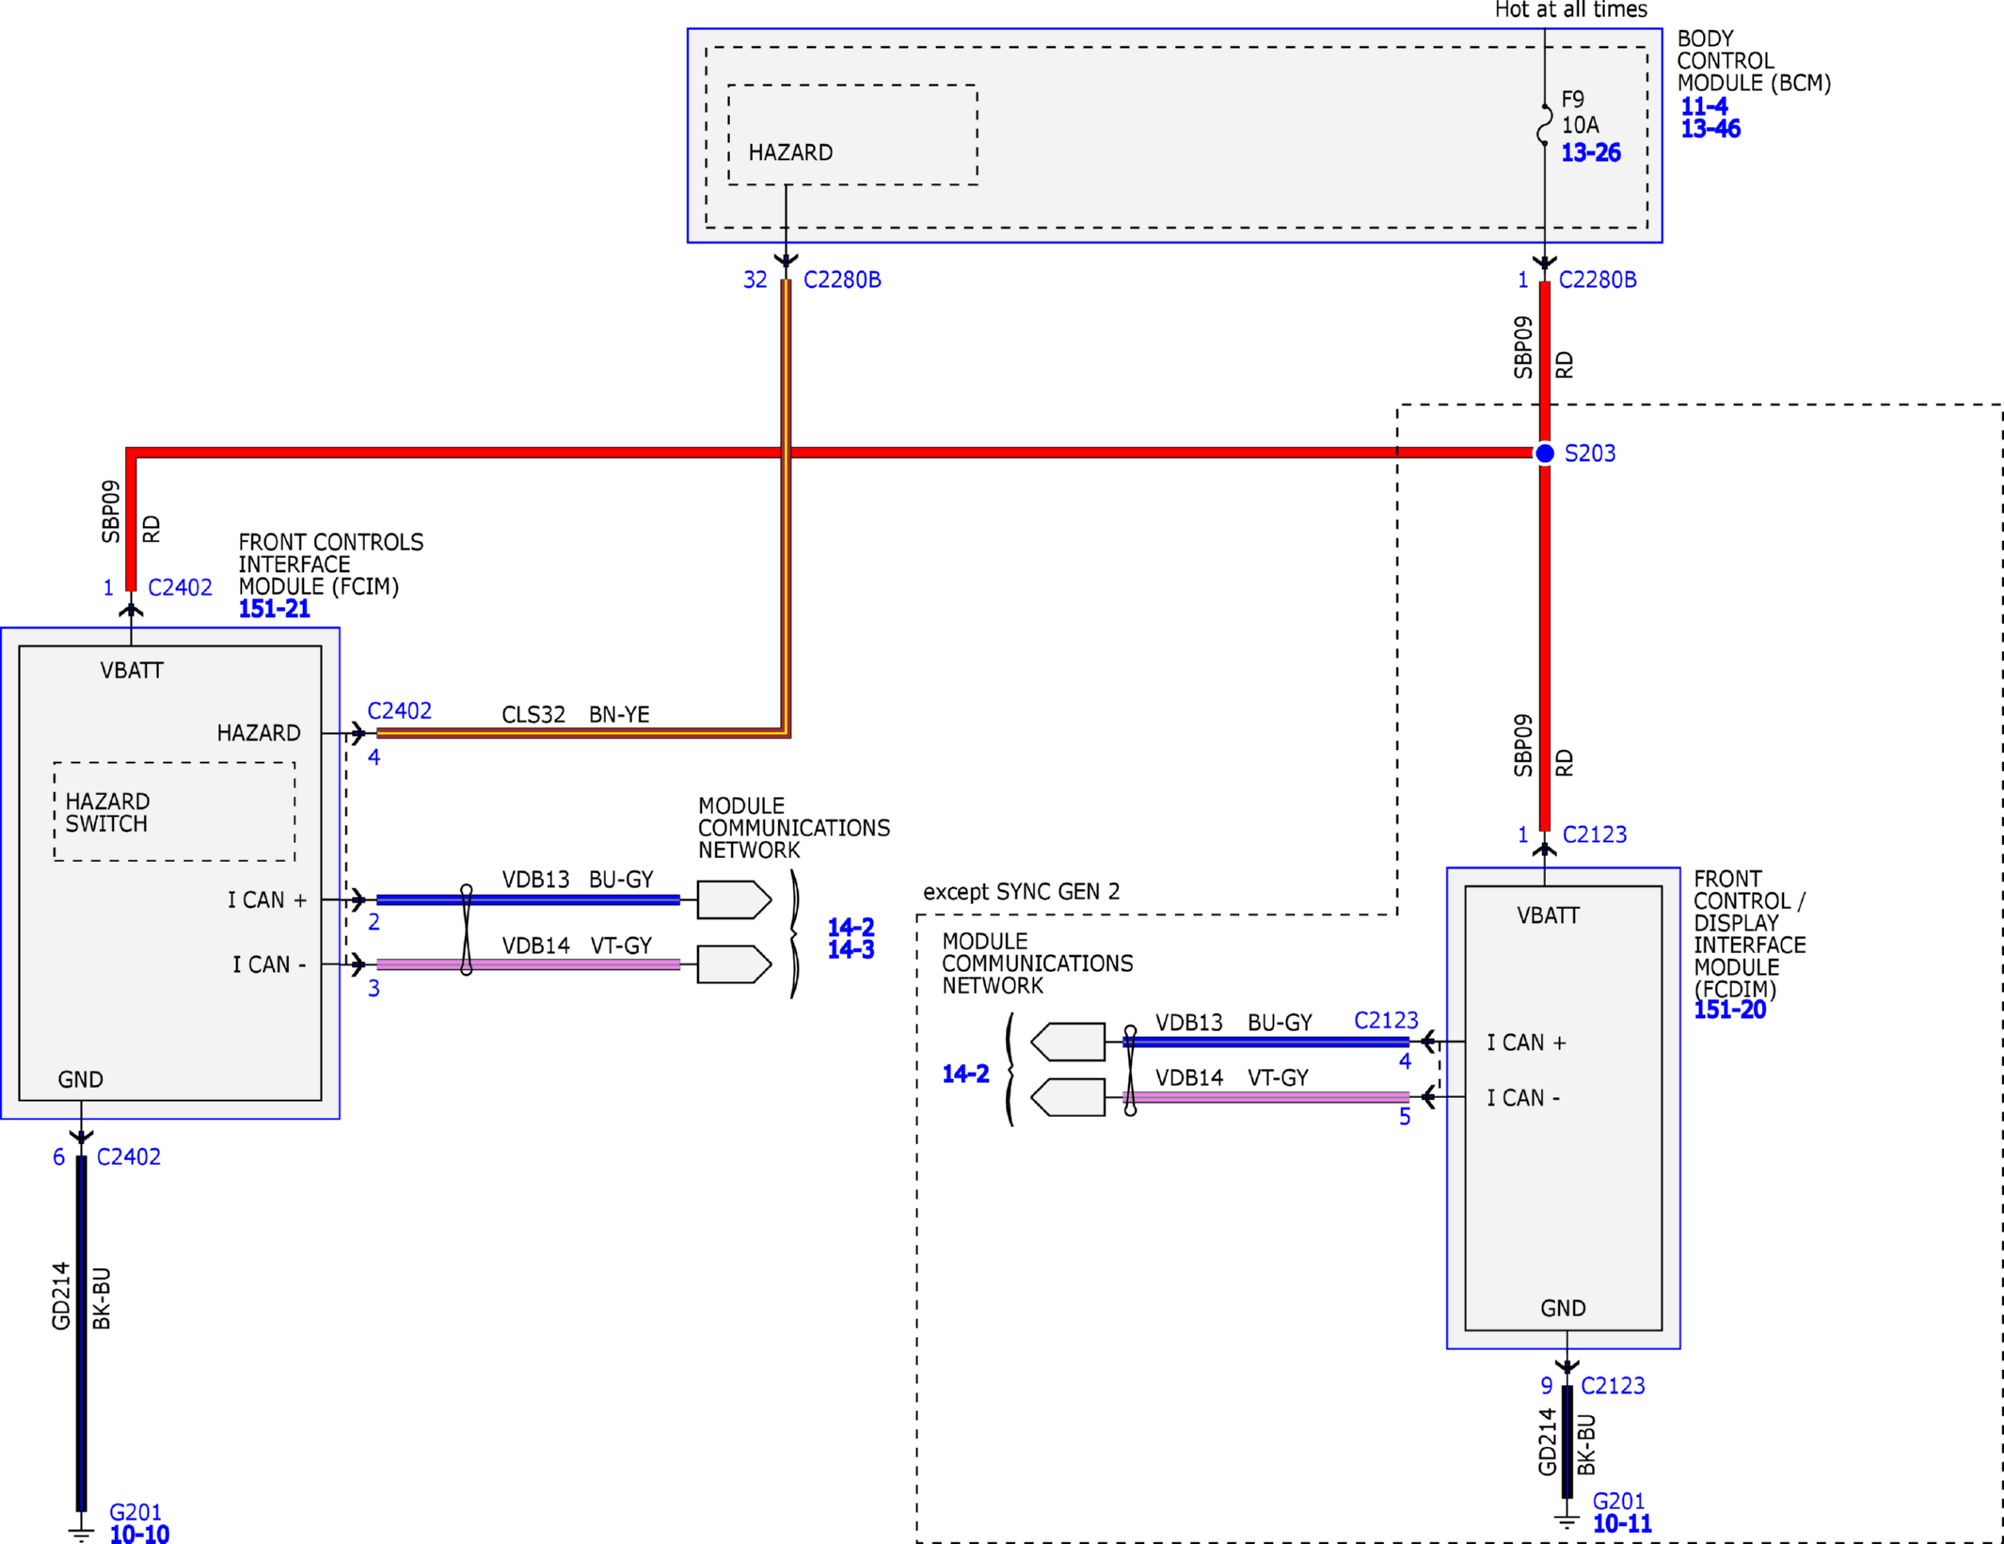Select connector C2123 at pin 9
This screenshot has height=1544, width=2004.
(x=1613, y=1385)
